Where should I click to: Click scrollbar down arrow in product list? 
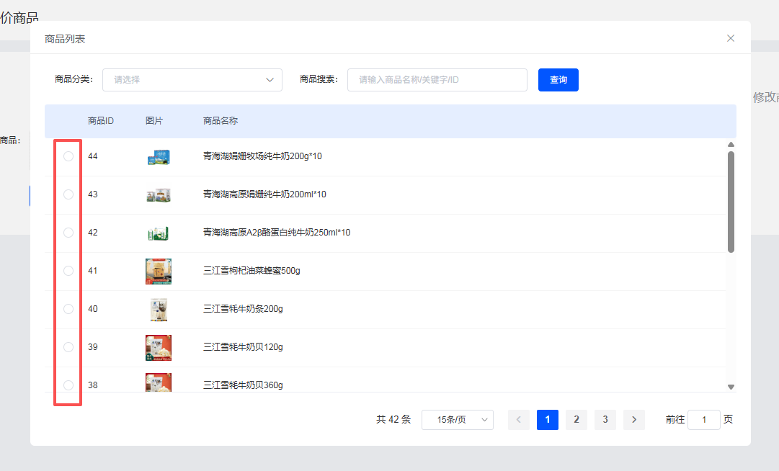point(731,387)
